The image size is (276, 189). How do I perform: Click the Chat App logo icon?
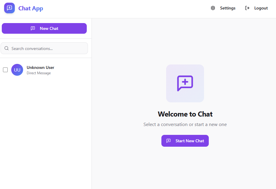tap(9, 8)
